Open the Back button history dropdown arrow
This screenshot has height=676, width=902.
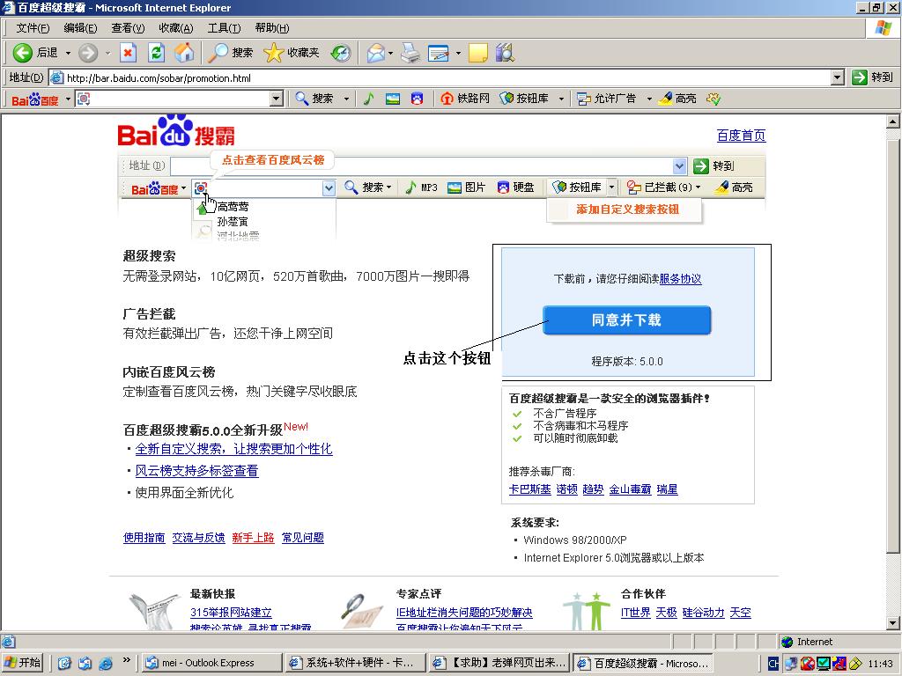pos(68,53)
